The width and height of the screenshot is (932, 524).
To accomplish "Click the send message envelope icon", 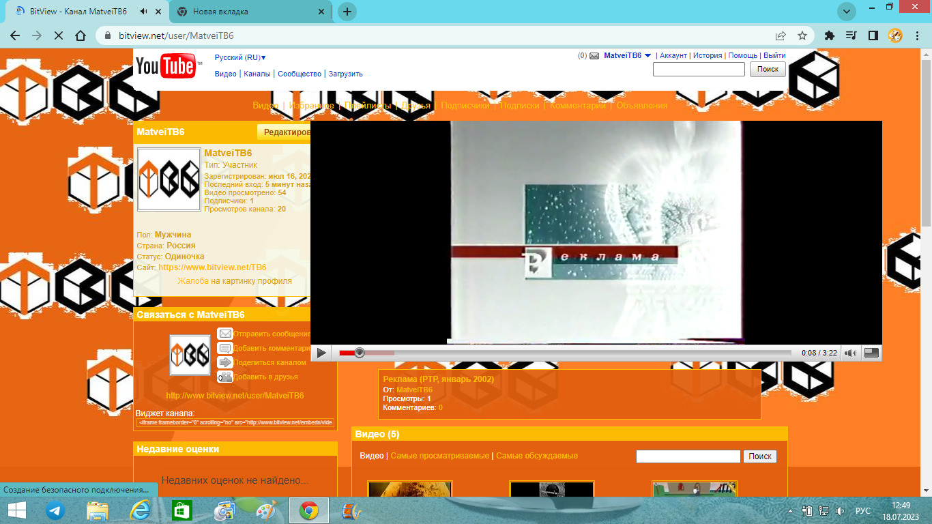I will tap(224, 334).
